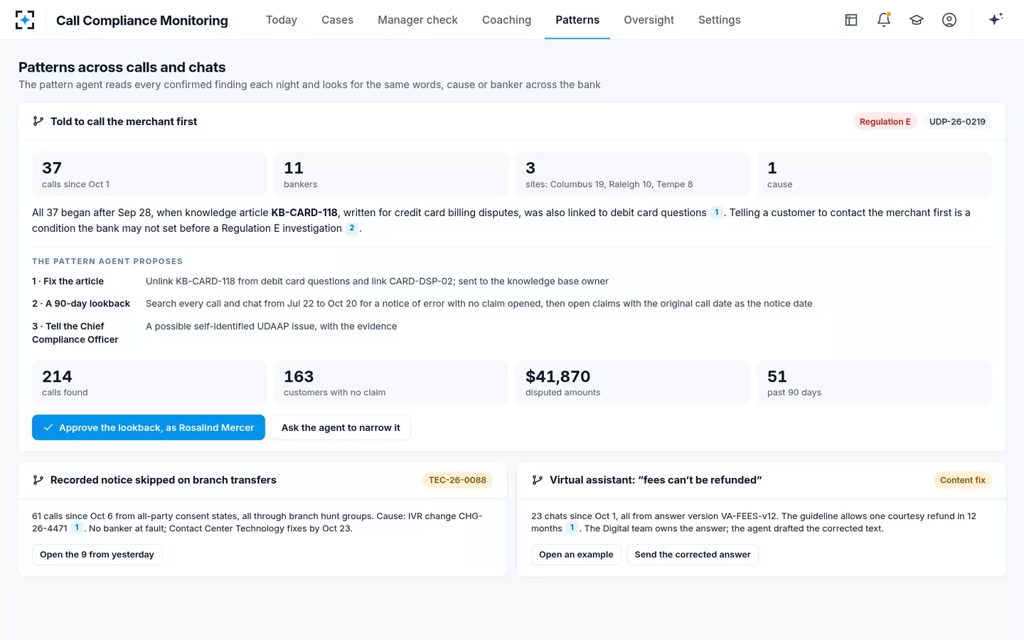1024x640 pixels.
Task: Open the user profile icon
Action: click(949, 20)
